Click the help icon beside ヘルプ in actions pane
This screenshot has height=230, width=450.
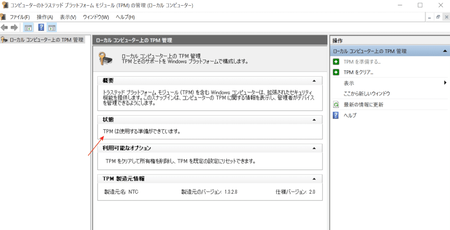336,115
